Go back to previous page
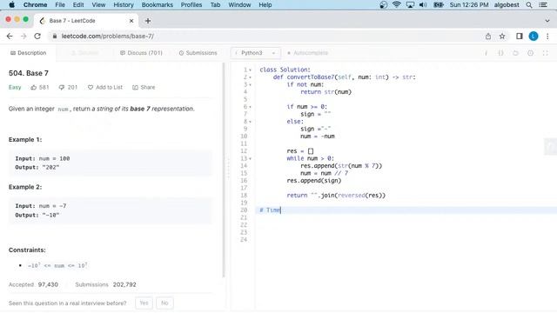The image size is (557, 313). pyautogui.click(x=10, y=37)
